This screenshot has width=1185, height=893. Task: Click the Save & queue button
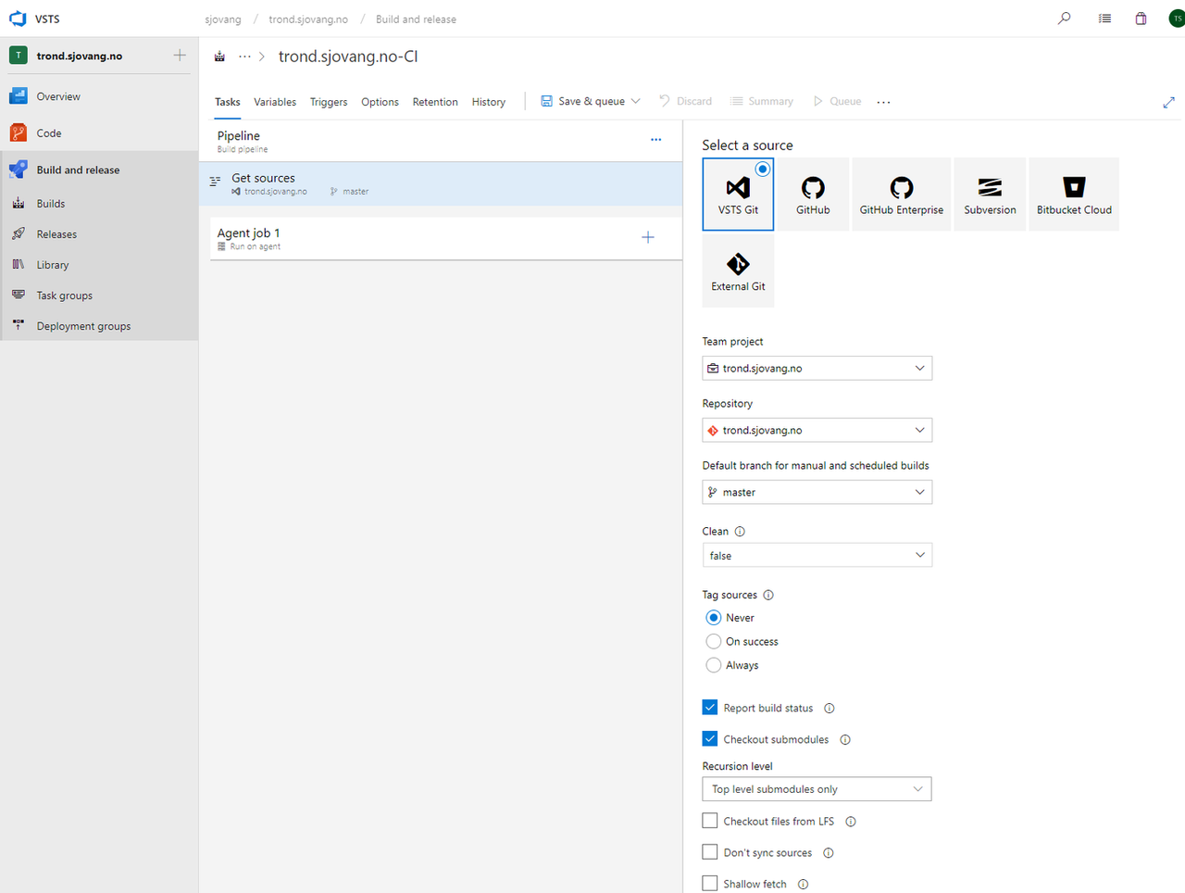click(583, 101)
